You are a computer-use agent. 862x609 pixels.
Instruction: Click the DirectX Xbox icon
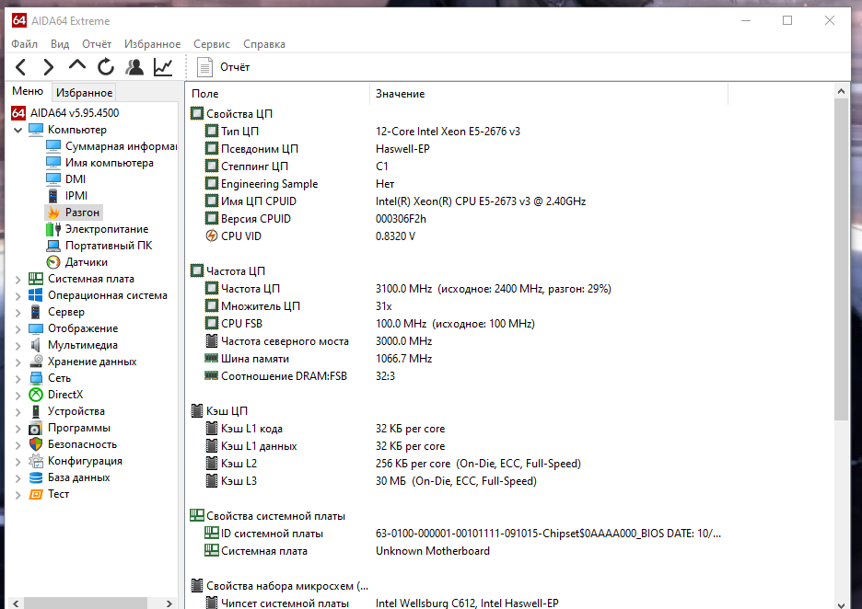(36, 395)
